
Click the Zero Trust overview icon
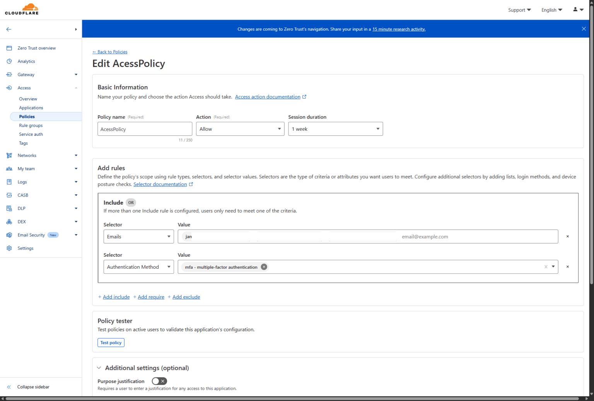9,48
